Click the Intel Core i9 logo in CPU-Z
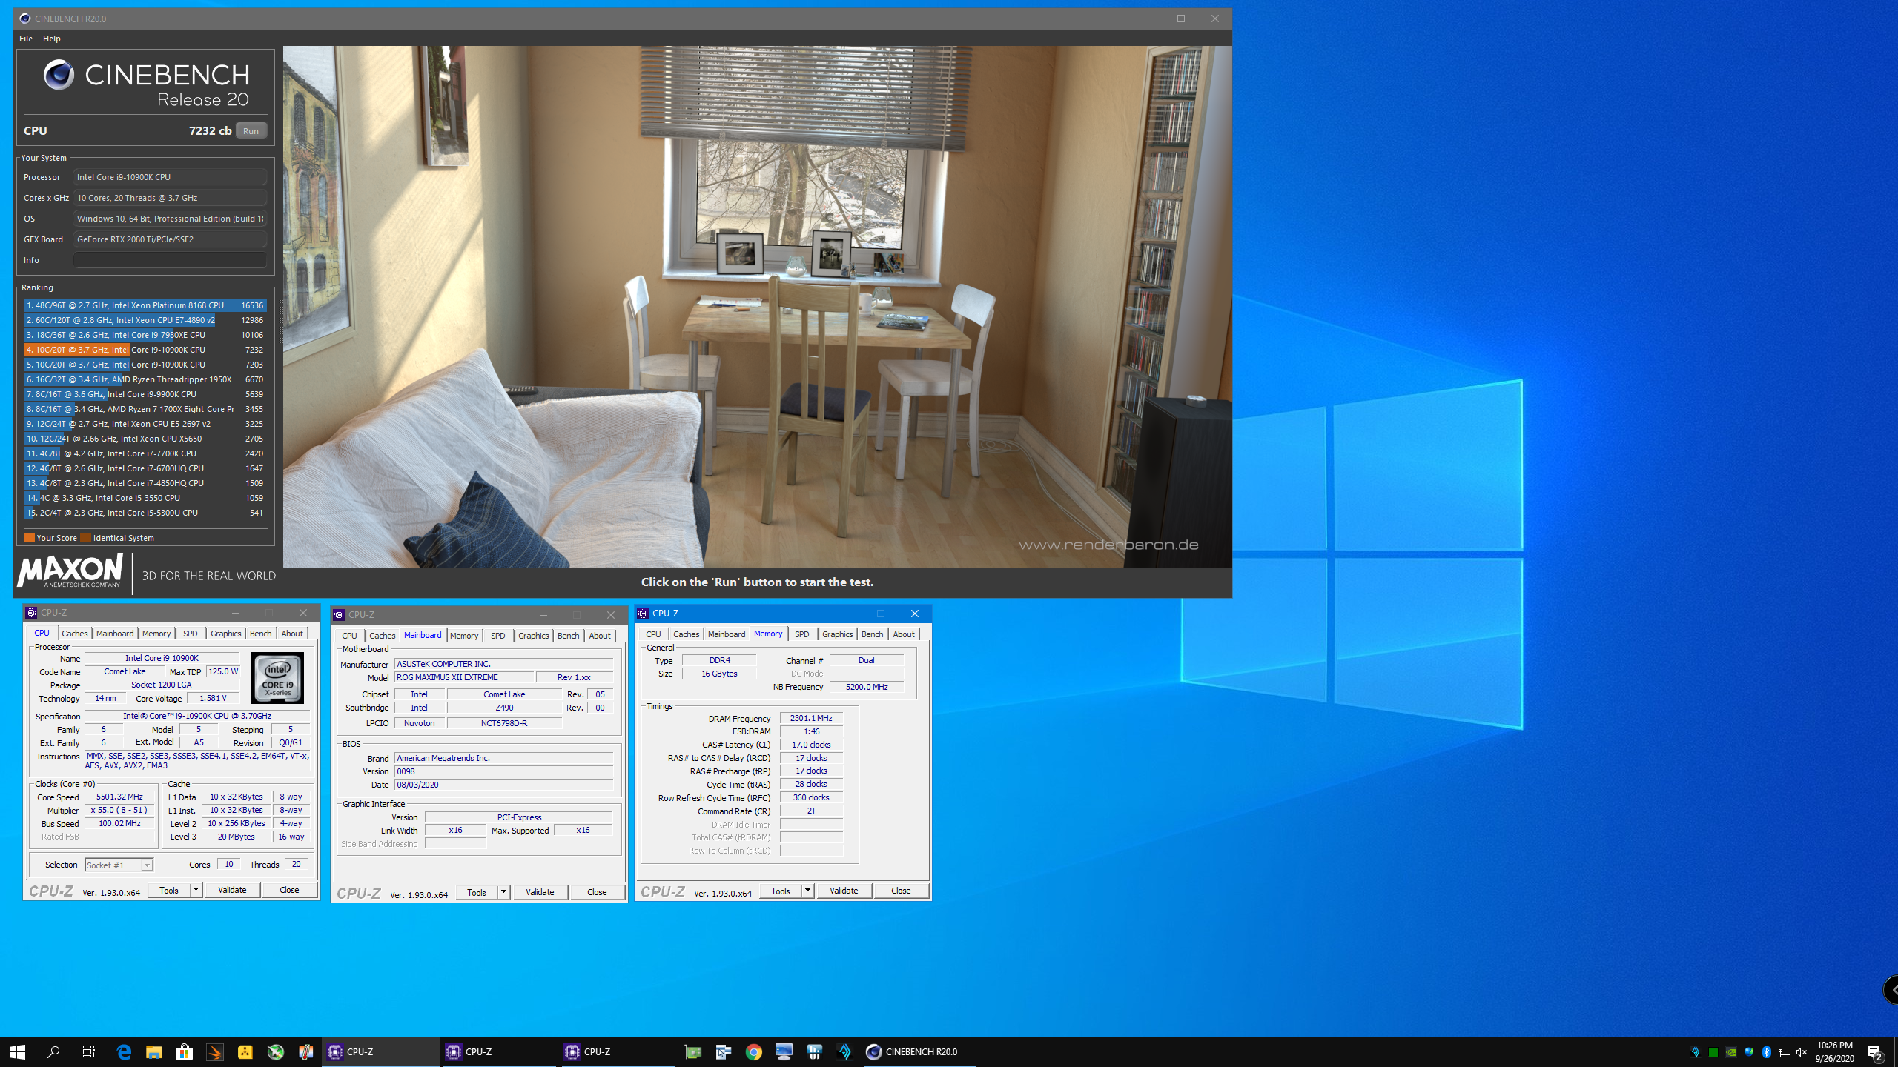Viewport: 1898px width, 1067px height. click(x=277, y=678)
